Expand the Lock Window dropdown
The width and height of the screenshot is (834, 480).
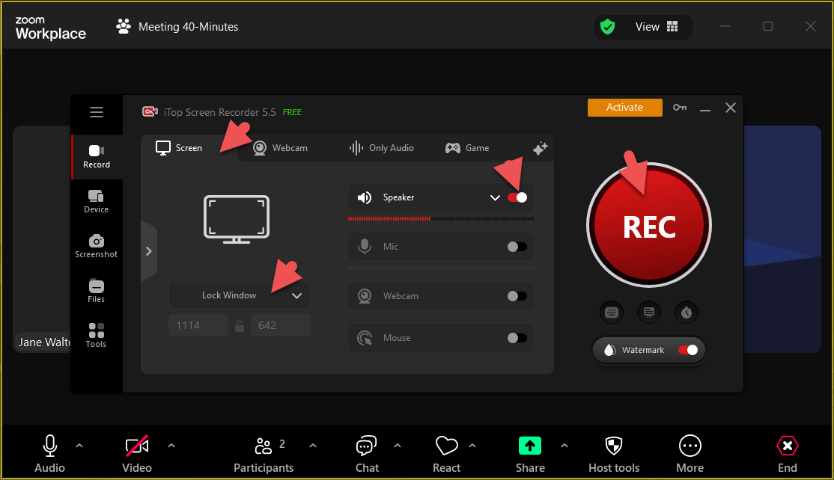point(297,295)
